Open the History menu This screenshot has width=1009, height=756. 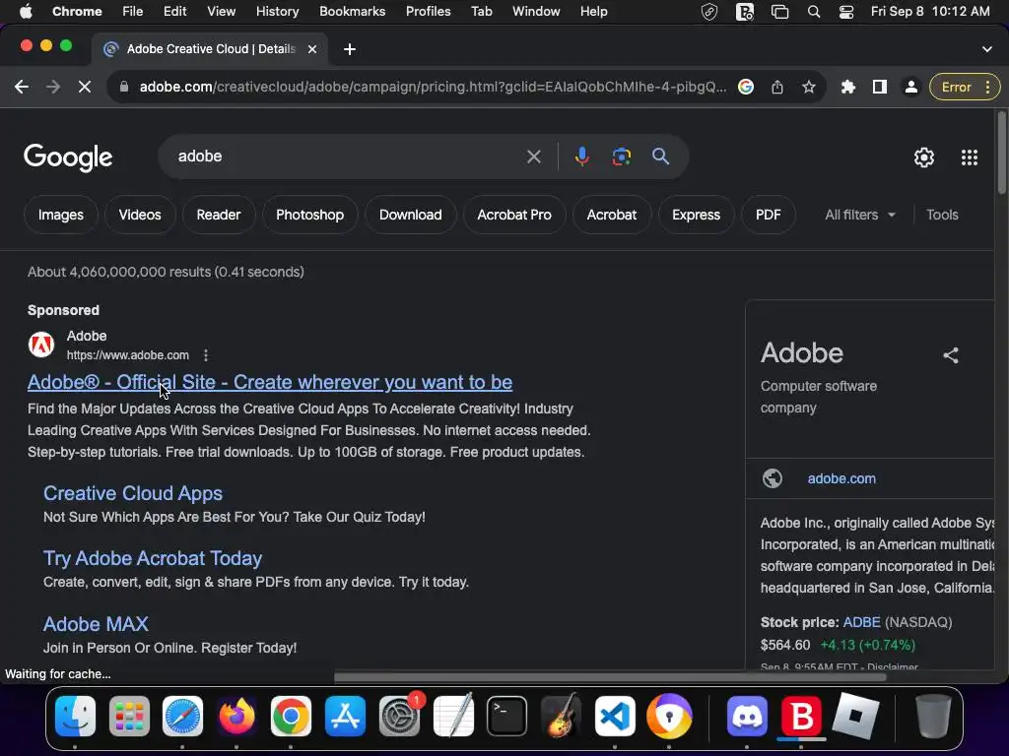[x=277, y=12]
